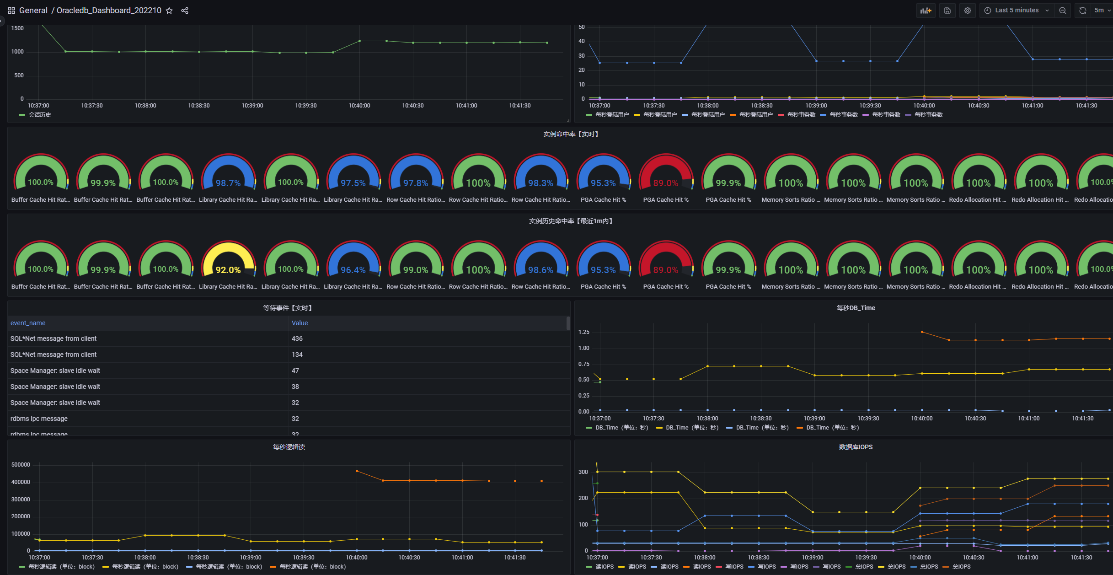1113x575 pixels.
Task: Toggle the green 读IOPS legend series
Action: pyautogui.click(x=605, y=567)
